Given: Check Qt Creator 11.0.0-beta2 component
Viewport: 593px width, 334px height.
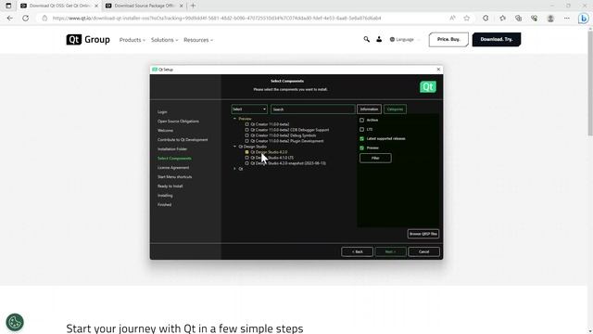Looking at the screenshot, I should (247, 124).
